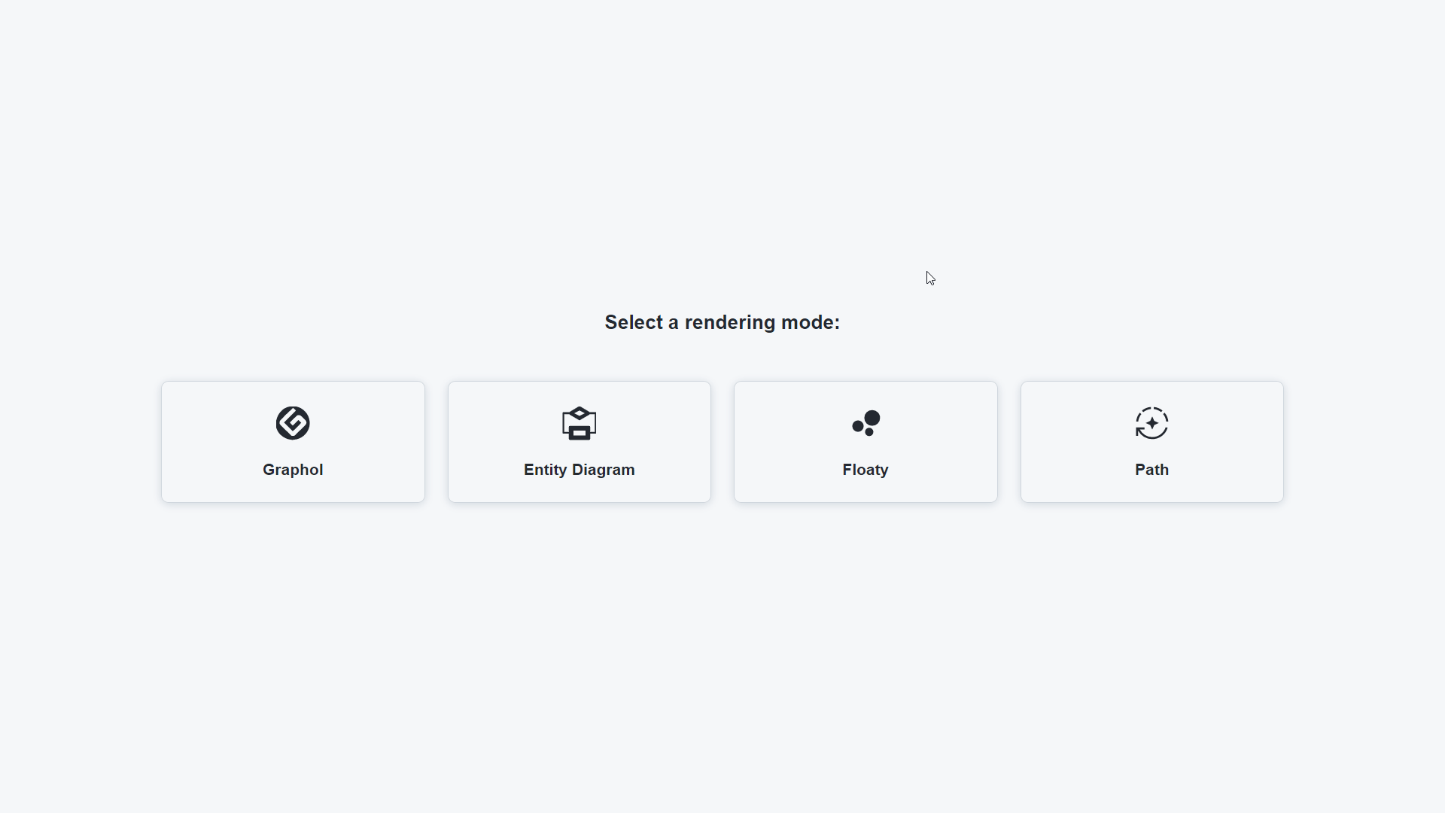Click the Path dashed-circle sparkle icon
1445x813 pixels.
[x=1151, y=423]
